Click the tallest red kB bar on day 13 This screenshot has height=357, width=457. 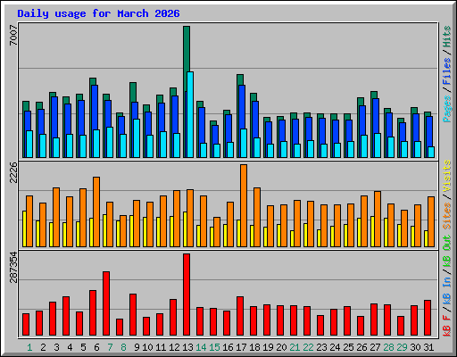coord(187,295)
